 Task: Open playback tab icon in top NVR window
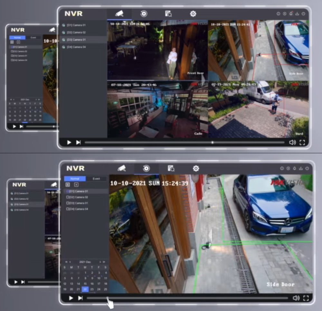pos(144,14)
